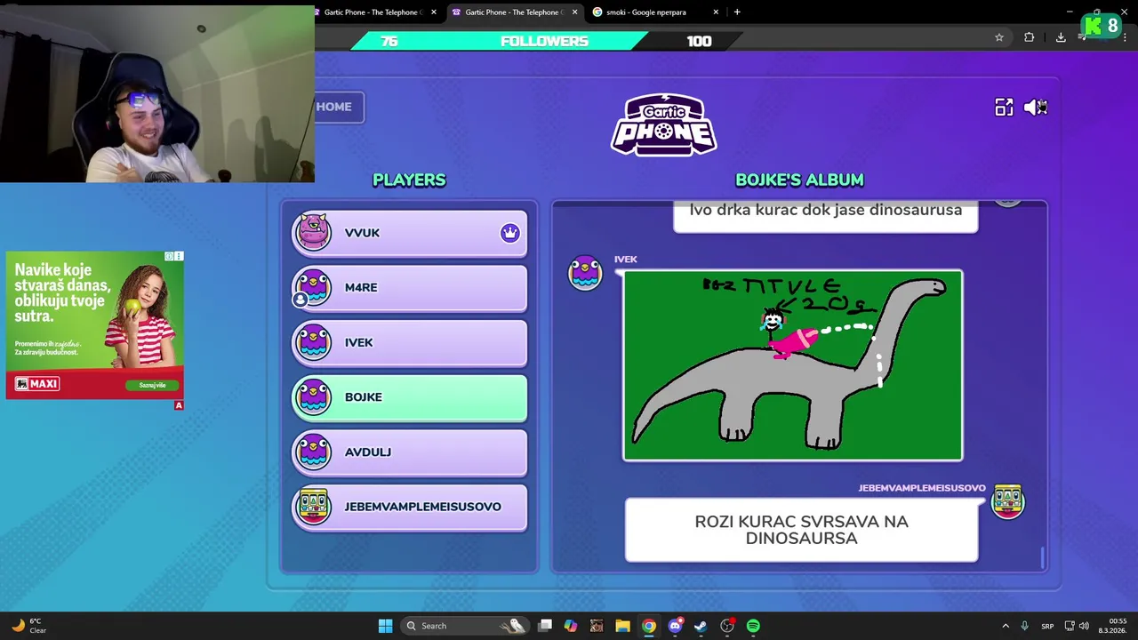Image resolution: width=1138 pixels, height=640 pixels.
Task: Select player IVEK in players list
Action: (409, 342)
